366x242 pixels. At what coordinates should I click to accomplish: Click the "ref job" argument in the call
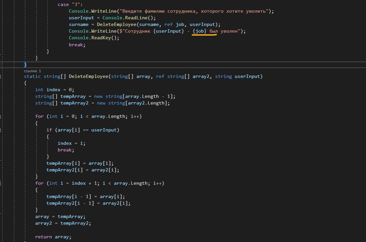(174, 25)
